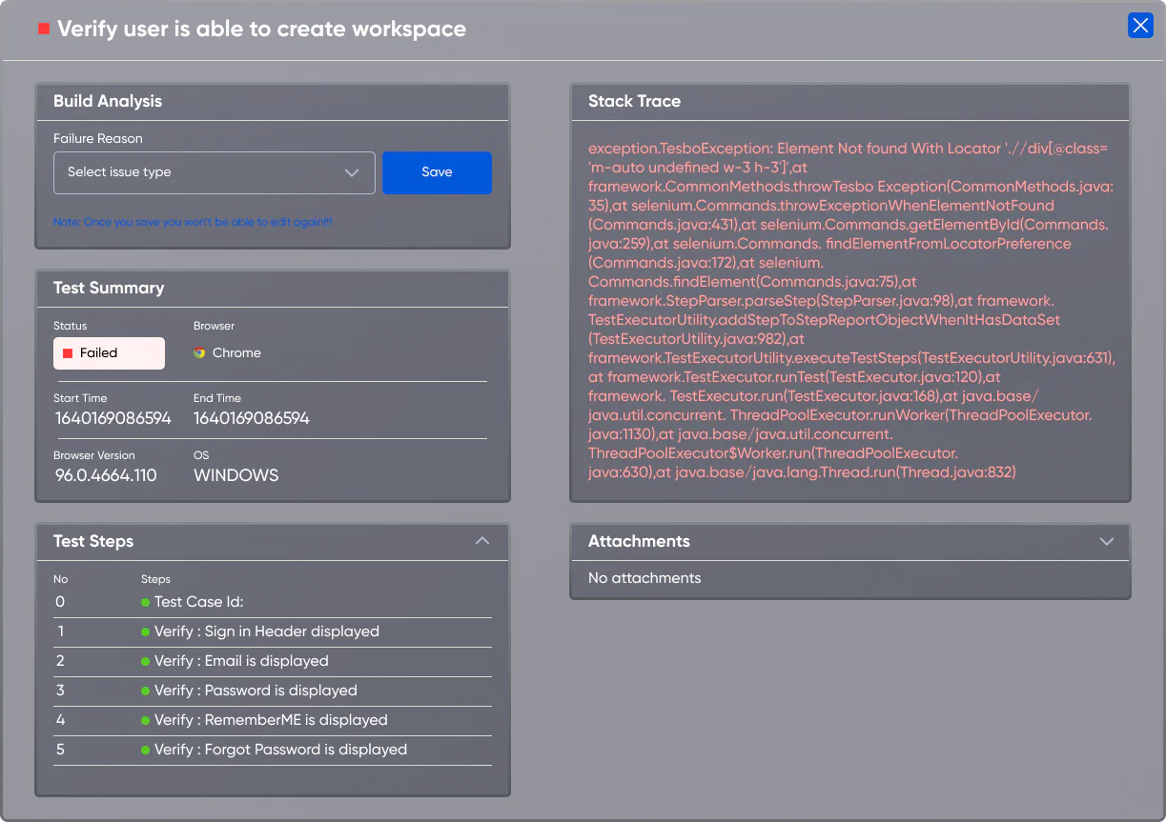Click the 'Test Steps' header title
This screenshot has width=1166, height=822.
point(93,541)
